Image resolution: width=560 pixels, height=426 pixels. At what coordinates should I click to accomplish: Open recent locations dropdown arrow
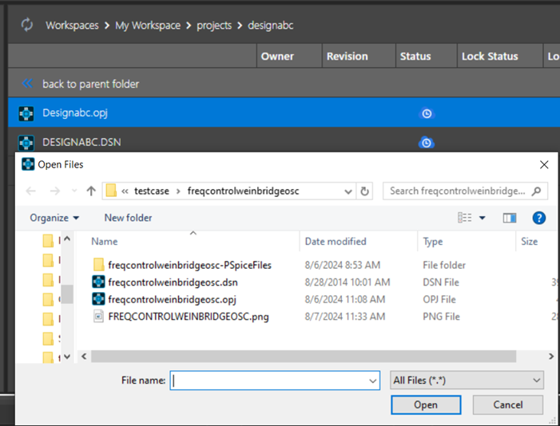click(74, 191)
